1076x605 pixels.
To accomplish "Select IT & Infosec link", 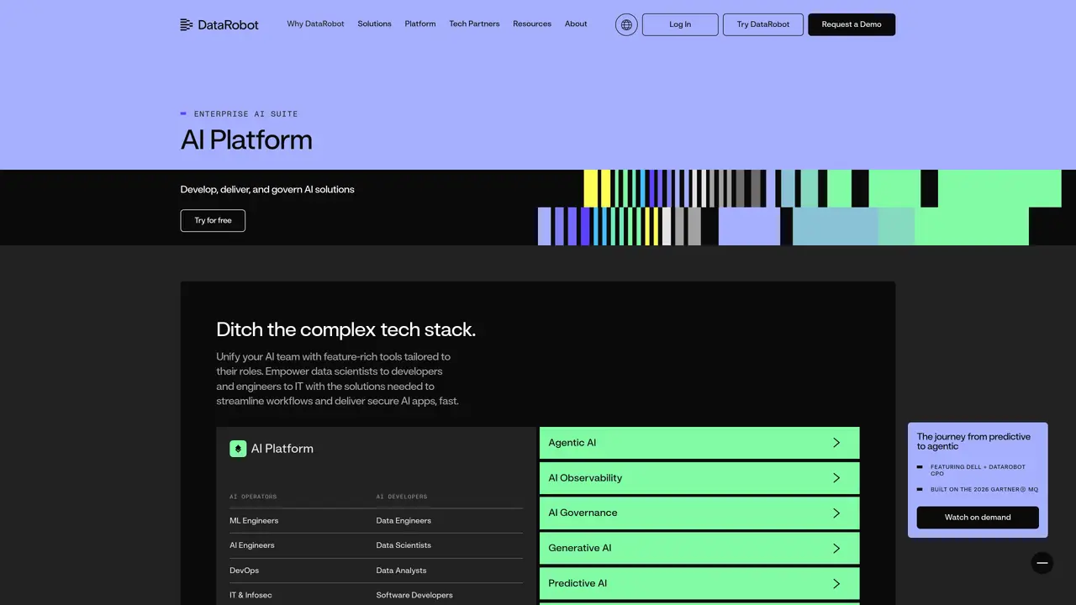I will (251, 595).
